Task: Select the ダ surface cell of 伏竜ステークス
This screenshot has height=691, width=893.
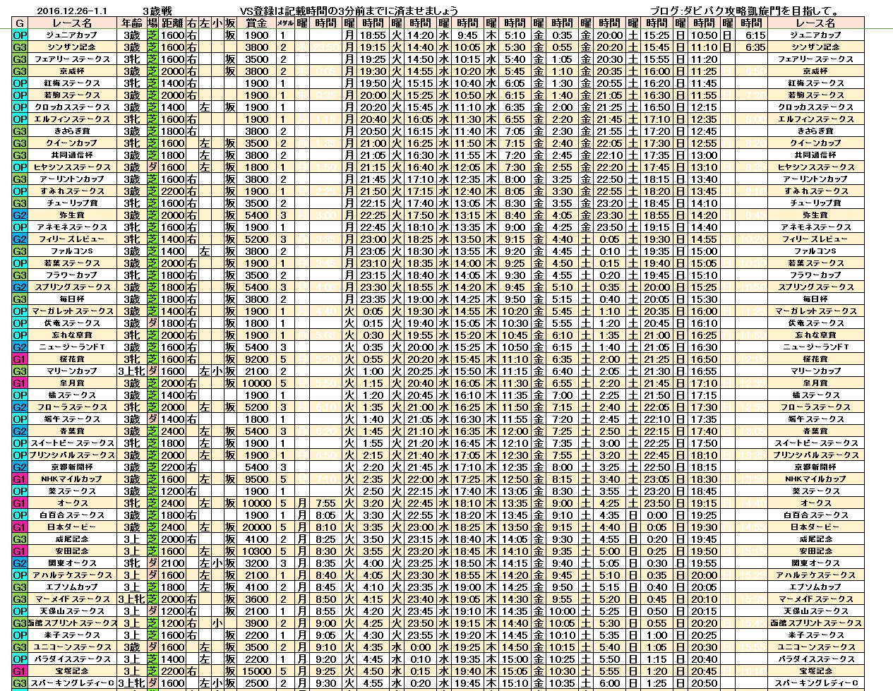Action: point(152,323)
